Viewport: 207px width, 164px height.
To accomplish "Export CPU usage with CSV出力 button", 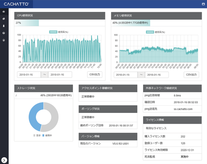I will click(95, 74).
